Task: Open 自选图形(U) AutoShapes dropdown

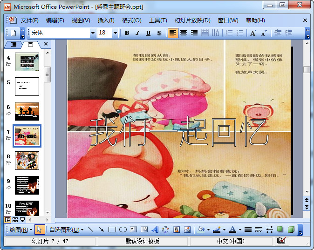Action: (x=66, y=230)
